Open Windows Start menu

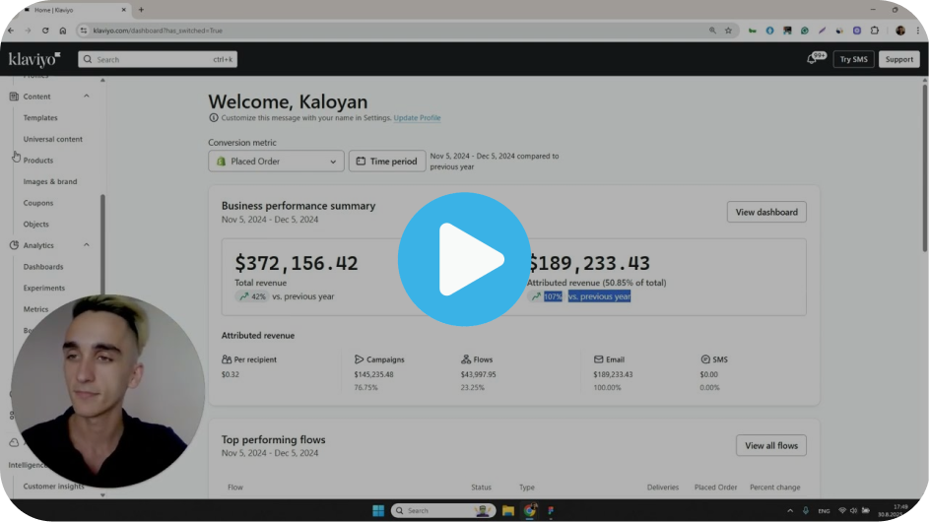378,510
